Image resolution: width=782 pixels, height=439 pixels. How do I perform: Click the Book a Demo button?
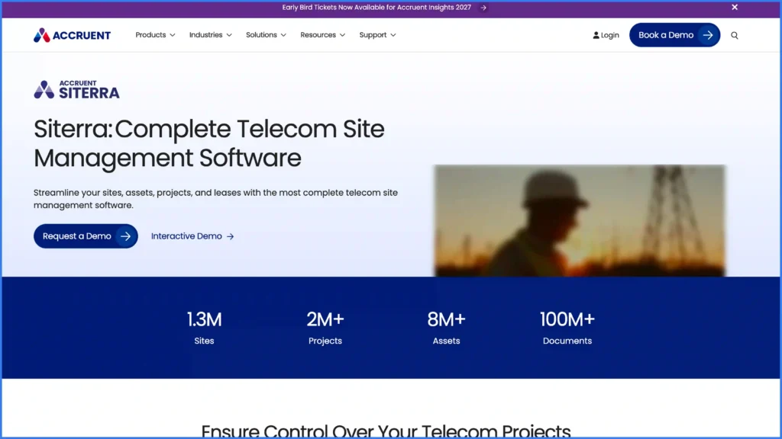click(674, 35)
